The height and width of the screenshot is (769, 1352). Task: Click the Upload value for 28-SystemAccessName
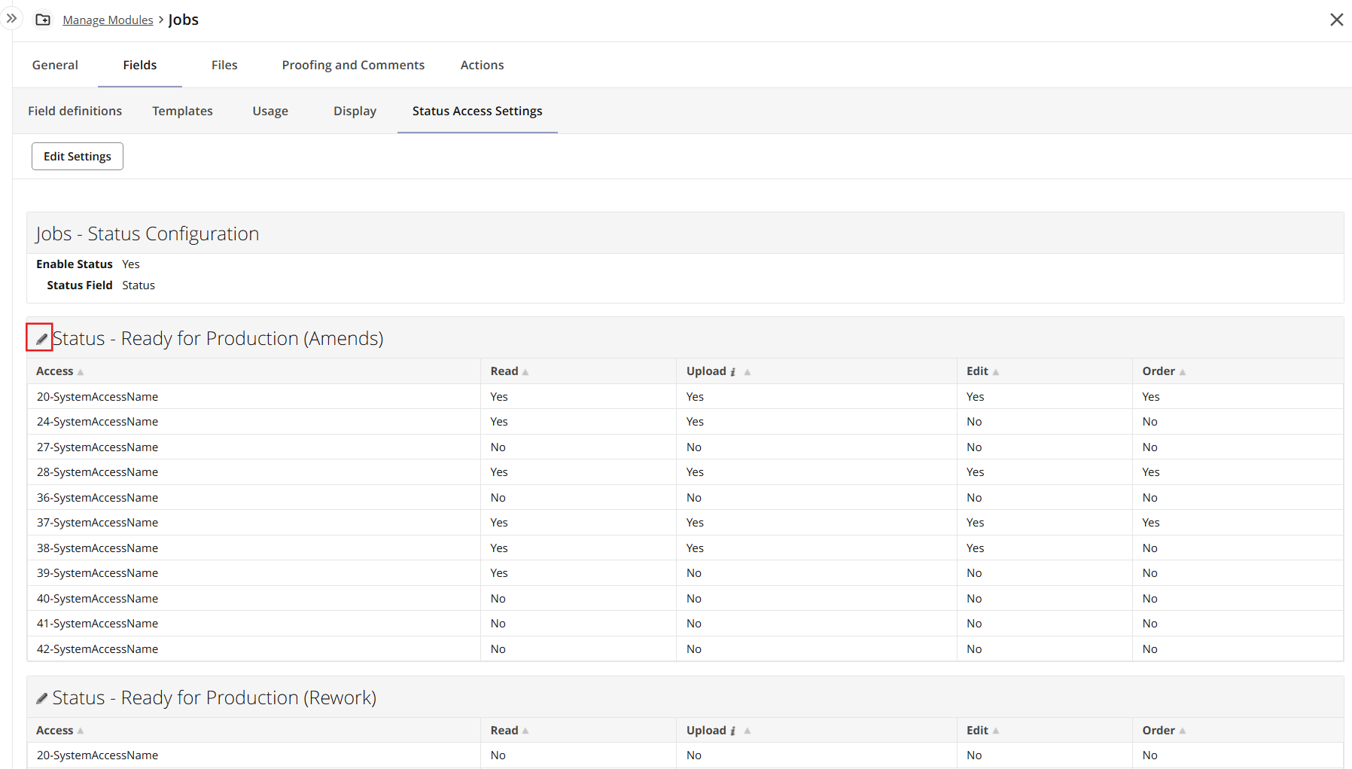(695, 472)
